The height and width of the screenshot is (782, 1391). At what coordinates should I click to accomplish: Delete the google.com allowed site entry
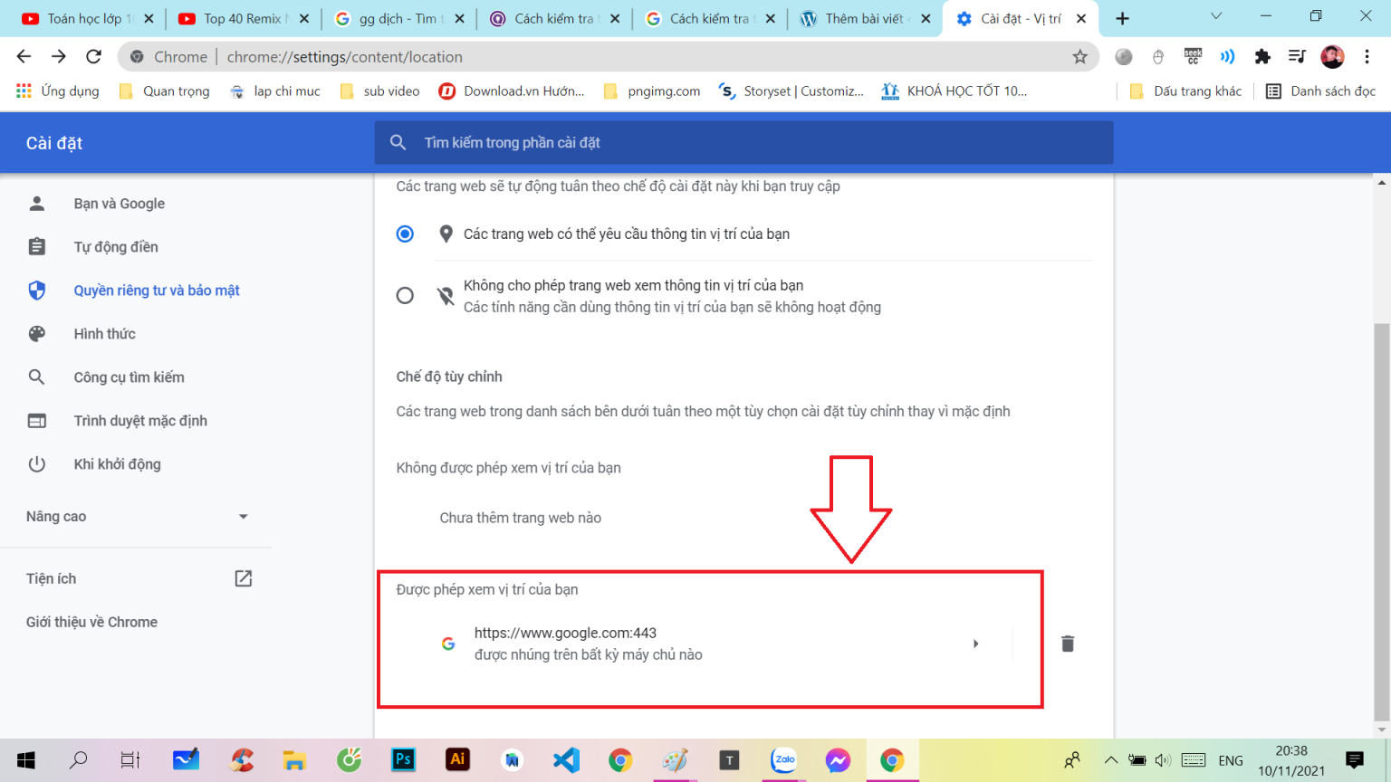[x=1068, y=644]
